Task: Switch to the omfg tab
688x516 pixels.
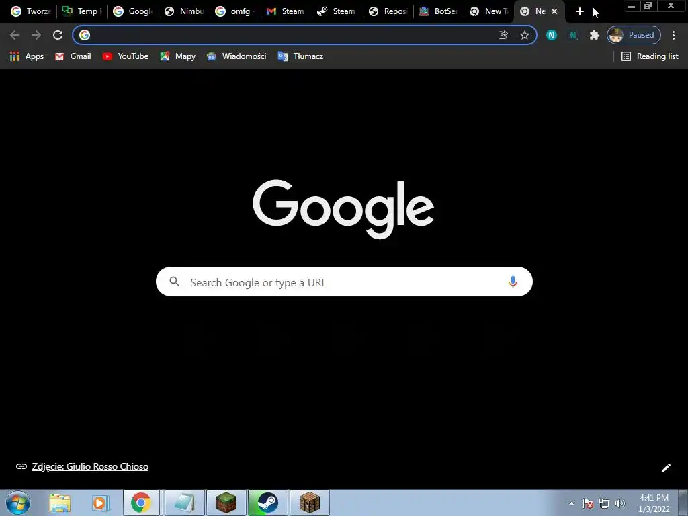Action: point(234,11)
